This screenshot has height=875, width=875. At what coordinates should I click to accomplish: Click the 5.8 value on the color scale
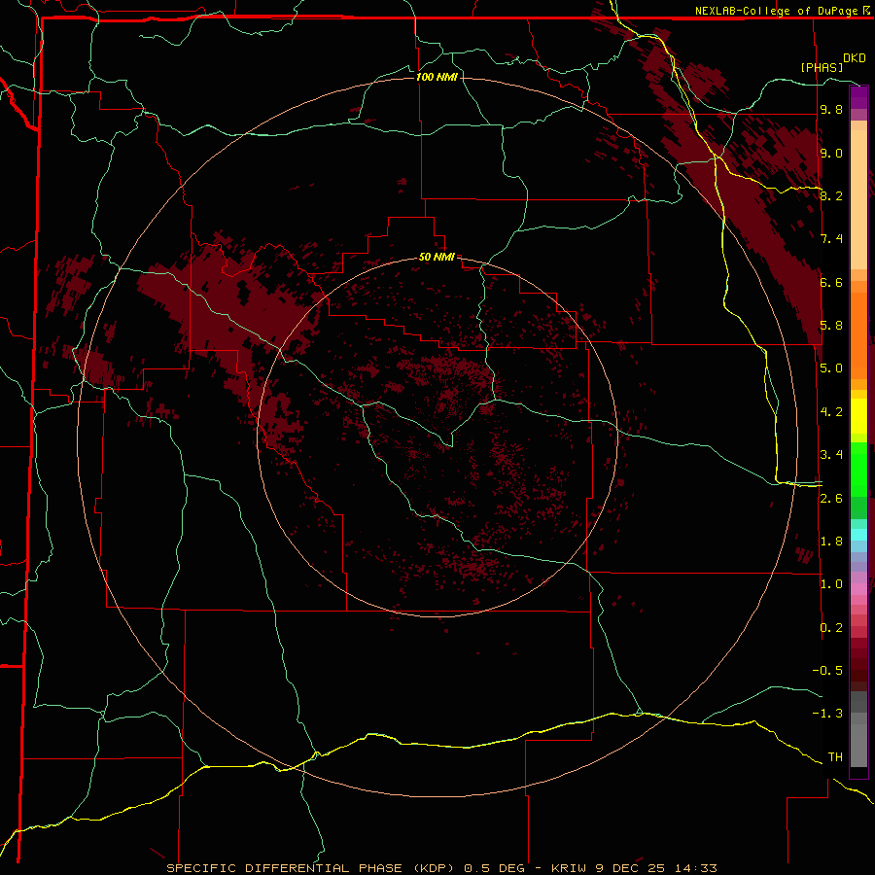pos(831,326)
